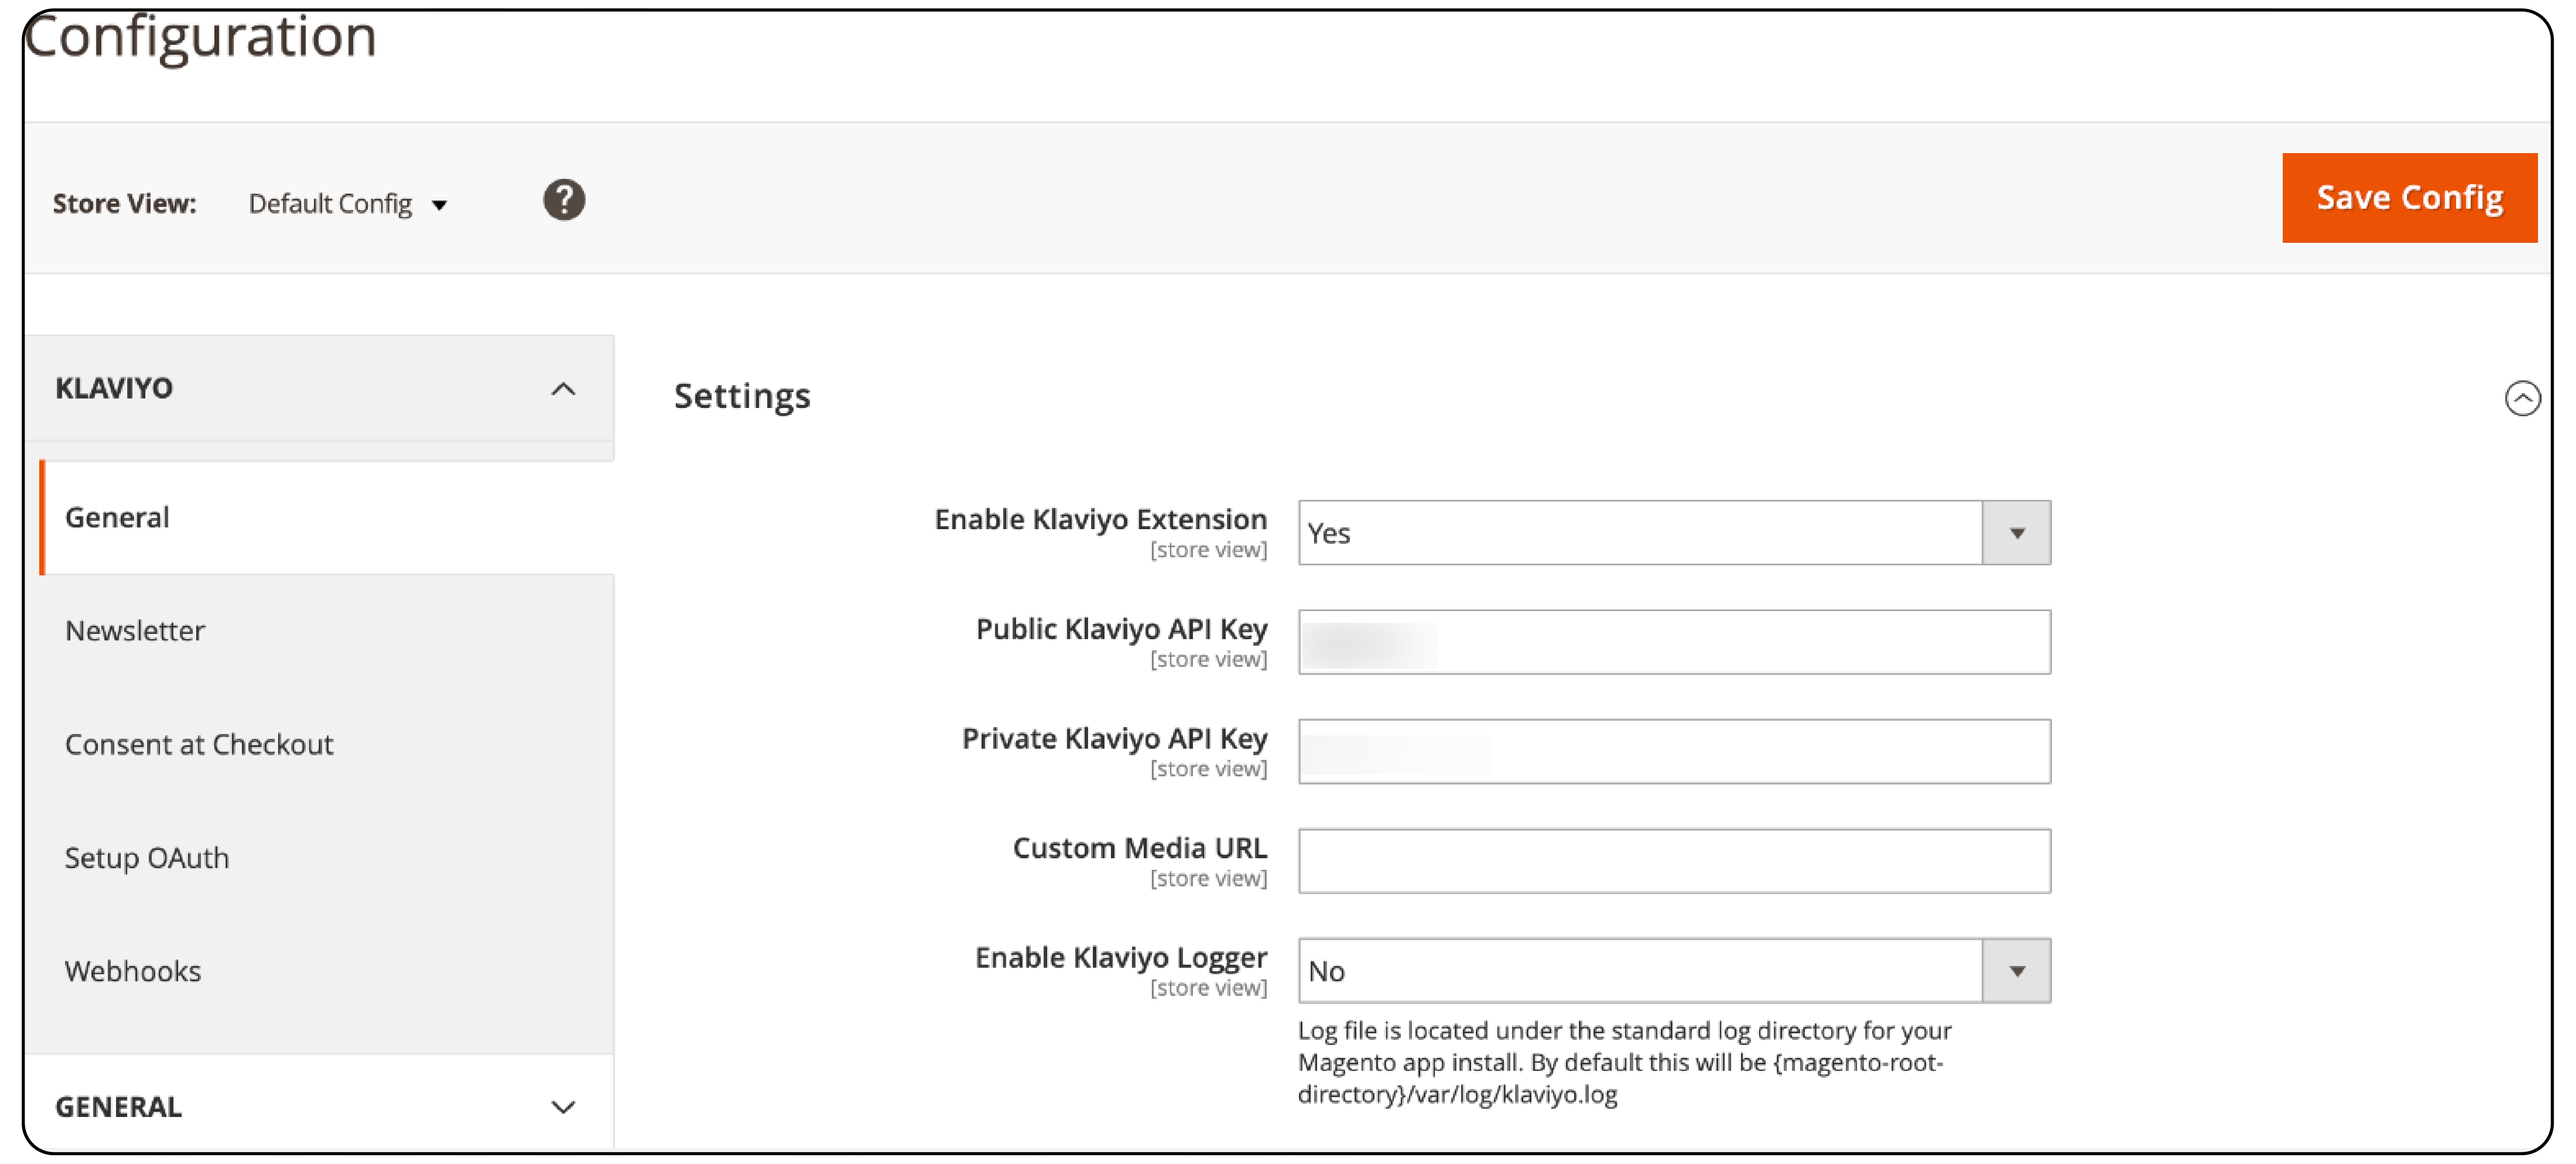This screenshot has width=2576, height=1164.
Task: Click the orange active indicator next to General
Action: click(43, 517)
